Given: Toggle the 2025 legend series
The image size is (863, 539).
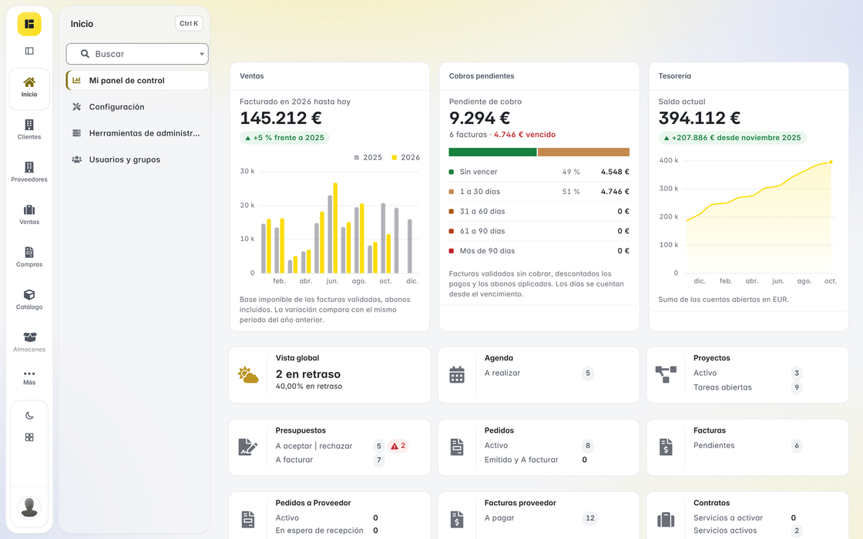Looking at the screenshot, I should 368,157.
